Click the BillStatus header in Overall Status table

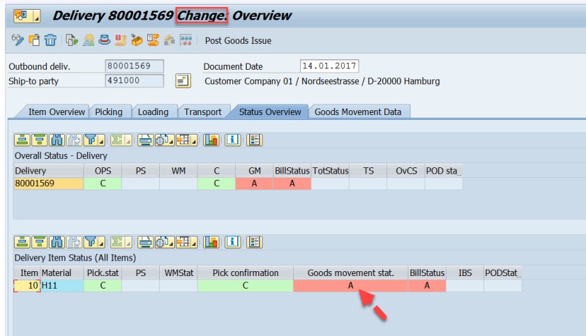tap(292, 171)
